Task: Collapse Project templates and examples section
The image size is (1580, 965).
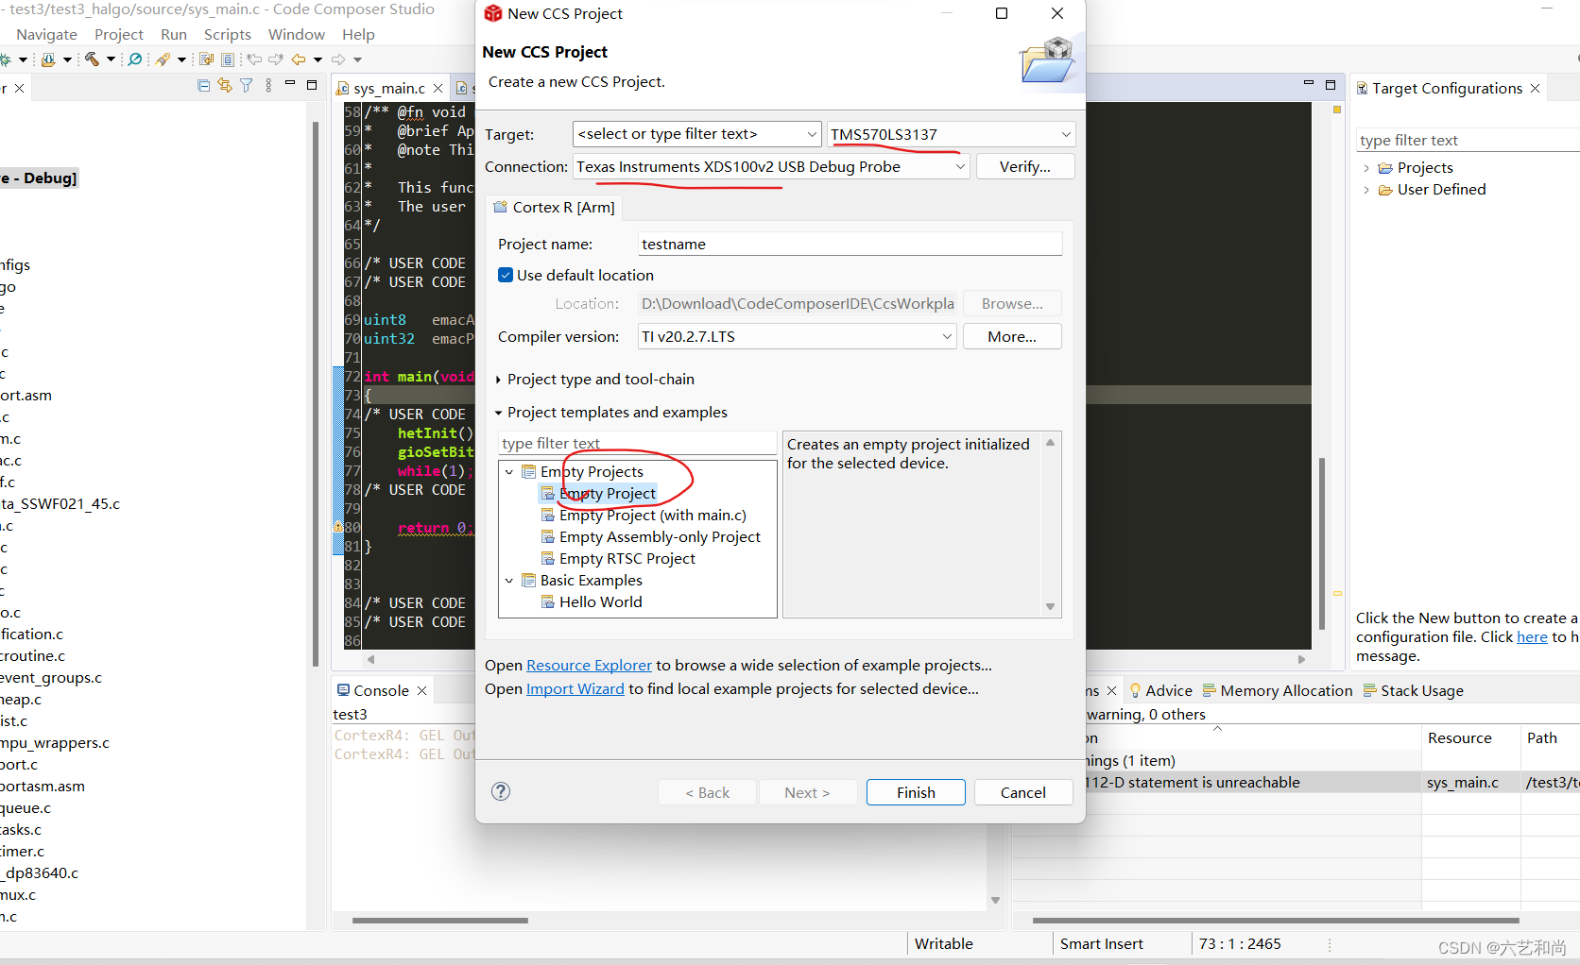Action: (x=499, y=413)
